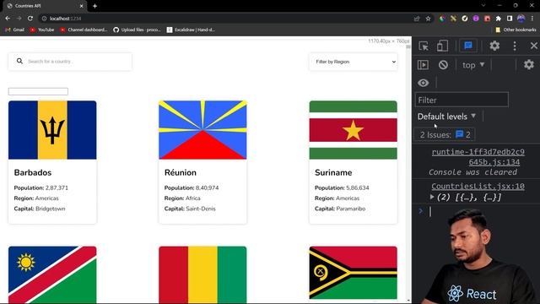Open CountriesList.jsx:10 source link

click(x=478, y=186)
